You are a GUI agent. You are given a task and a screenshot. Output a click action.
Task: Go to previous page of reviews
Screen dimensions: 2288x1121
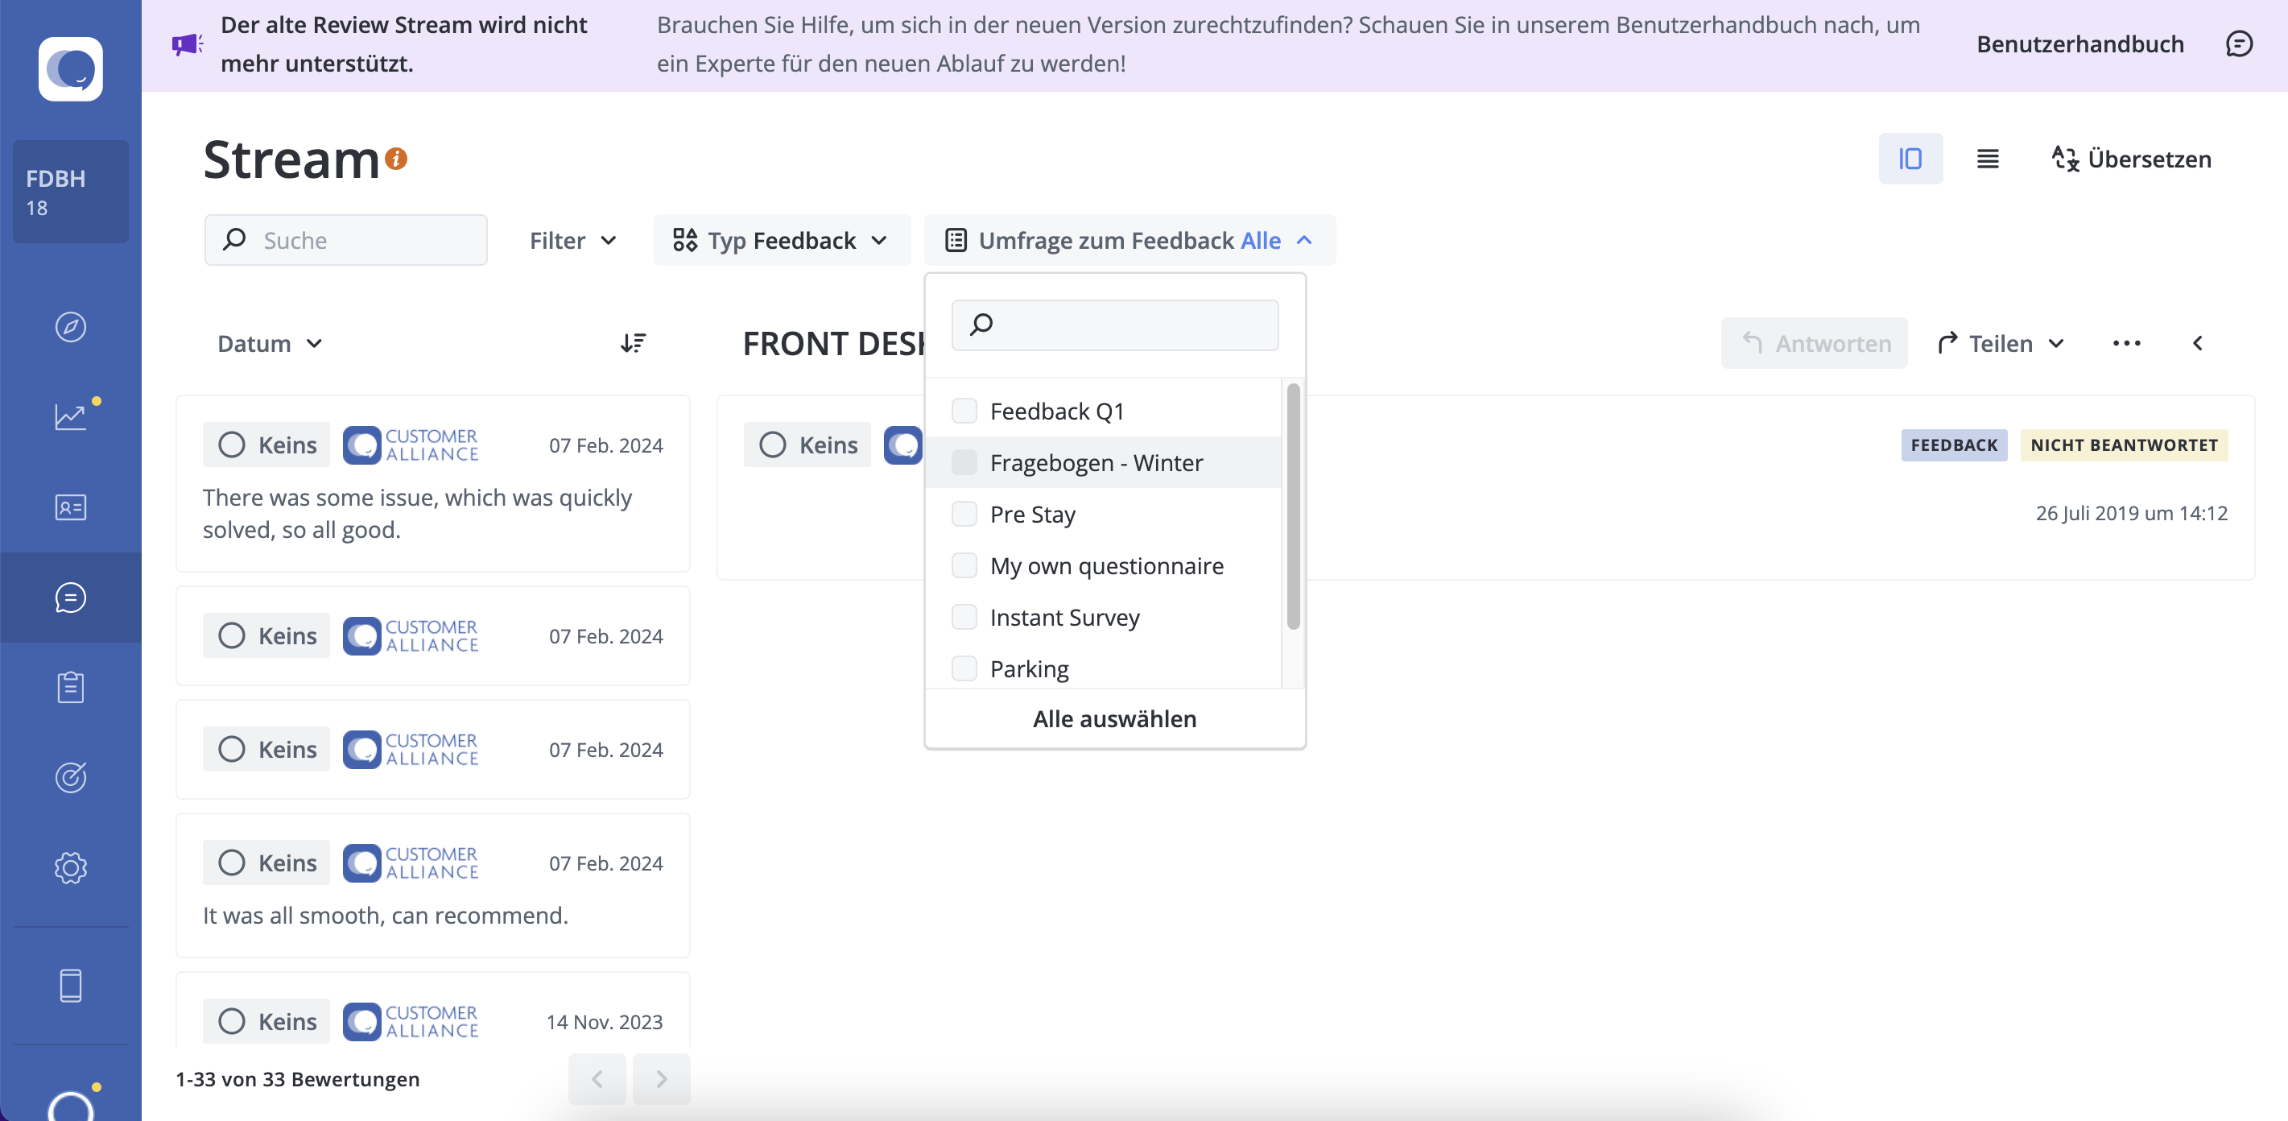597,1078
